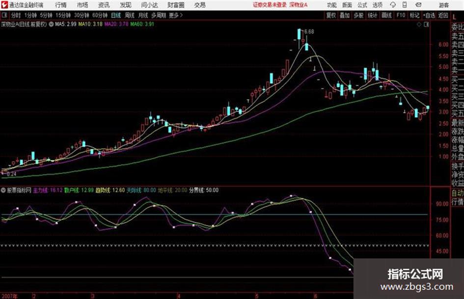Click the 2007年 label on time axis
The width and height of the screenshot is (464, 299).
click(9, 296)
